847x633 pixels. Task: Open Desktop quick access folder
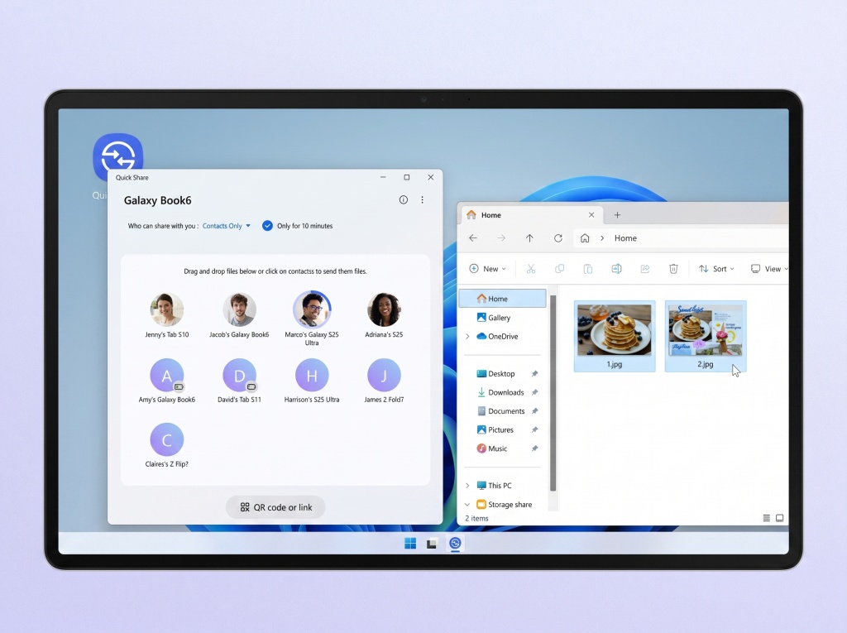tap(495, 373)
